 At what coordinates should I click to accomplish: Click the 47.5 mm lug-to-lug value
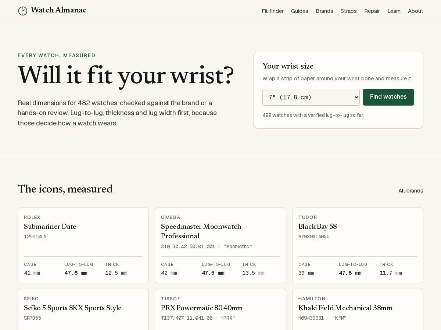(213, 273)
